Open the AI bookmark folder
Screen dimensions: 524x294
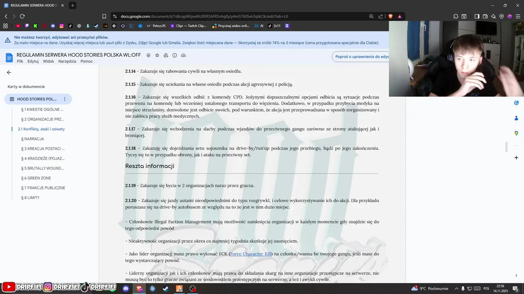(259, 26)
